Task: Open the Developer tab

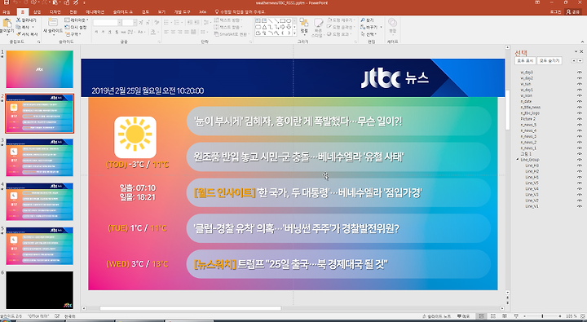Action: click(182, 12)
